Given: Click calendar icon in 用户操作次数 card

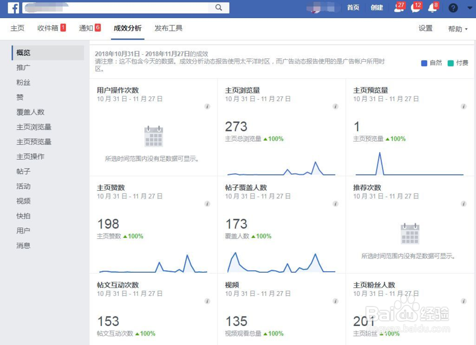Looking at the screenshot, I should pos(154,136).
